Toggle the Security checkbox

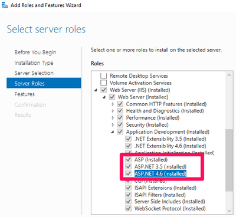point(120,124)
